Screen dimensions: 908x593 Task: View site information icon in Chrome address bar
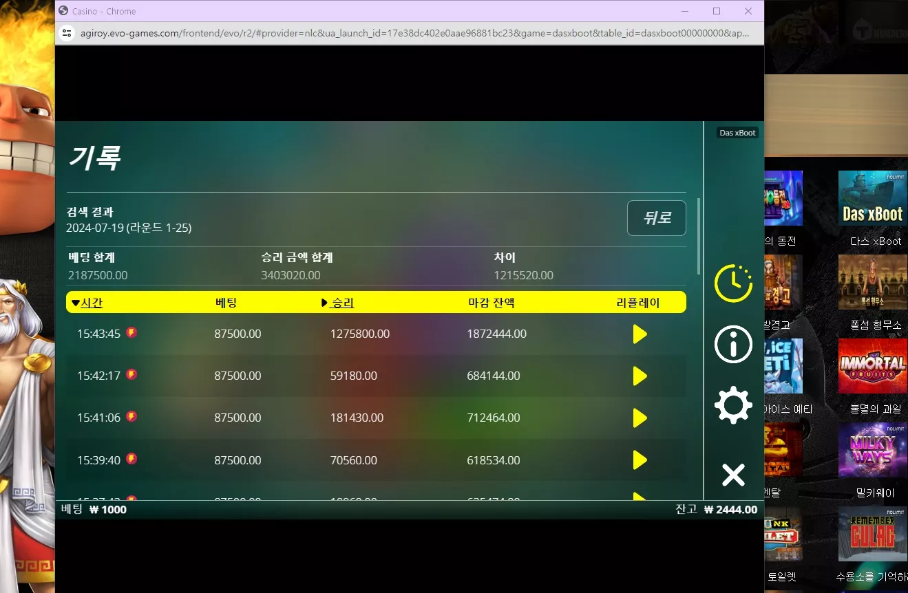[67, 33]
